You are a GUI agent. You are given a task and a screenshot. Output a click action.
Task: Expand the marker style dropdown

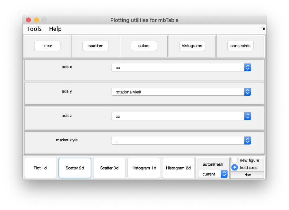pyautogui.click(x=247, y=140)
